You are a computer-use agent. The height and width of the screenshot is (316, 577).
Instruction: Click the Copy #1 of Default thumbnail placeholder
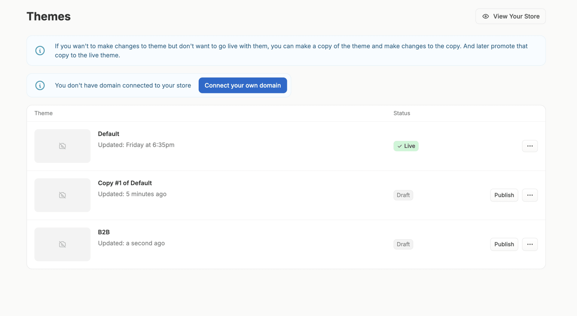point(63,195)
